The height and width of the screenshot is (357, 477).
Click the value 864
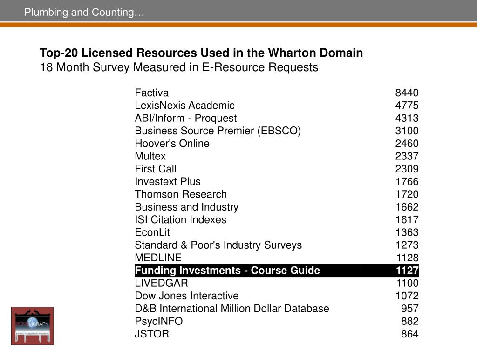(x=410, y=334)
